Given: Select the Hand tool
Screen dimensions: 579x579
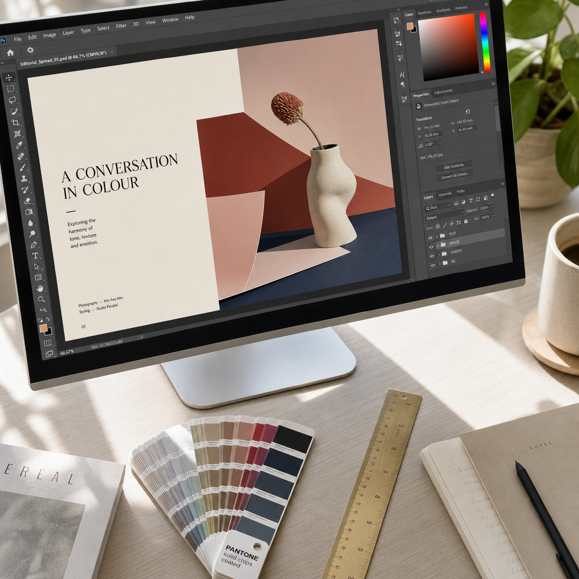Looking at the screenshot, I should click(40, 288).
